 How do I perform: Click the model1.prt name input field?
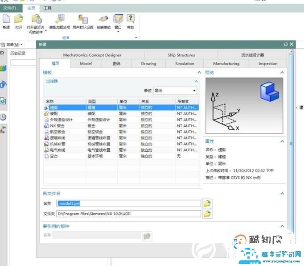click(128, 204)
